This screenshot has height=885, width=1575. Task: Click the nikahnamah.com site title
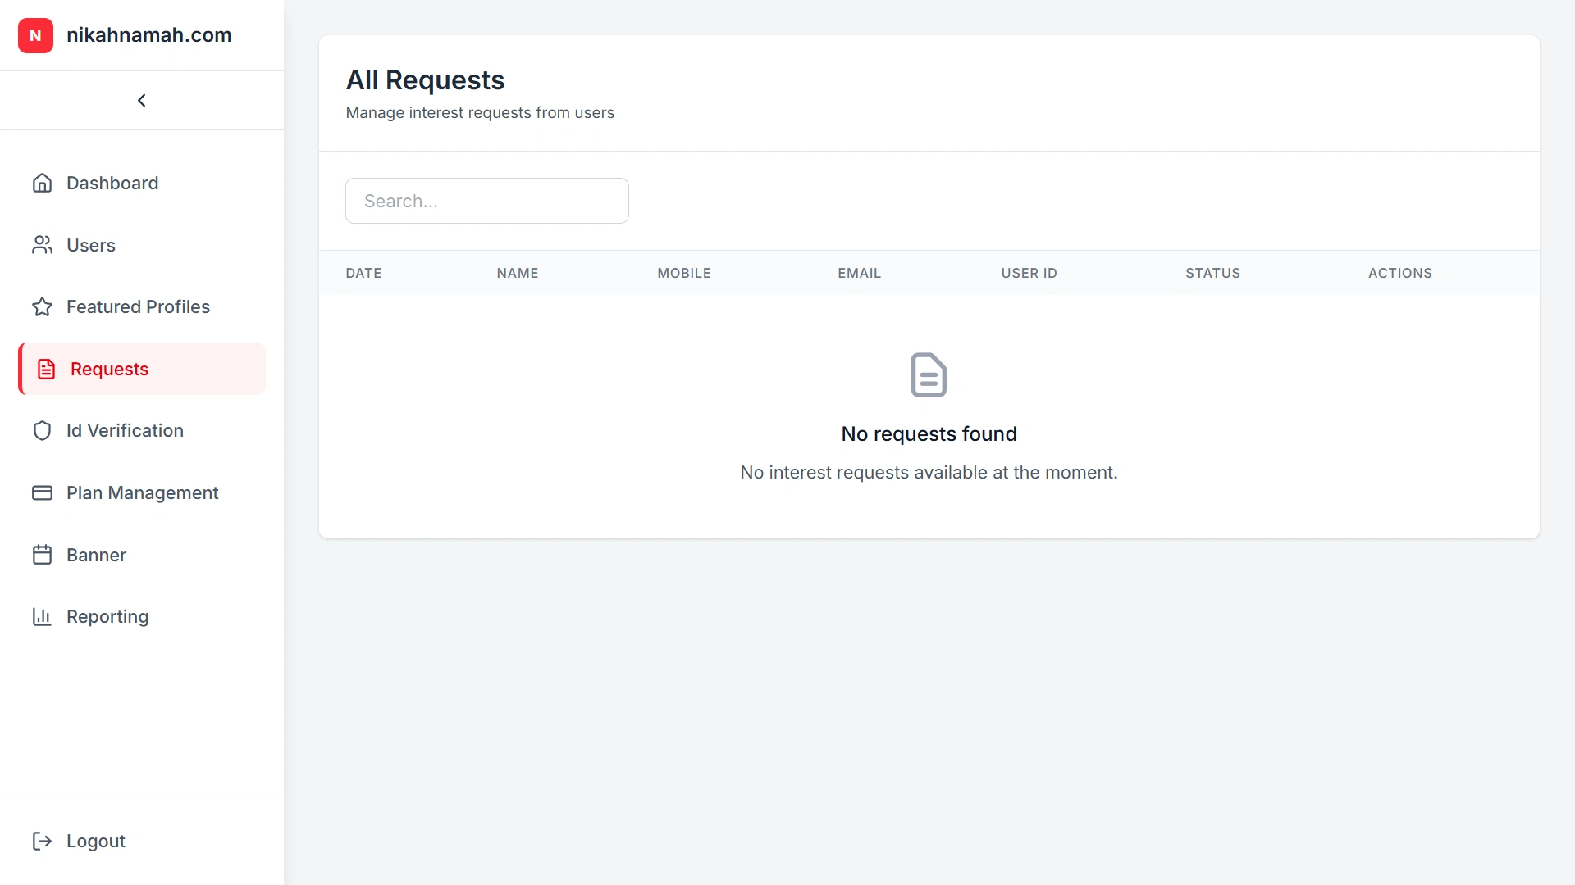click(x=149, y=34)
